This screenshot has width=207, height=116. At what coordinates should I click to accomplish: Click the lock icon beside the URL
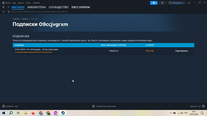point(9,12)
